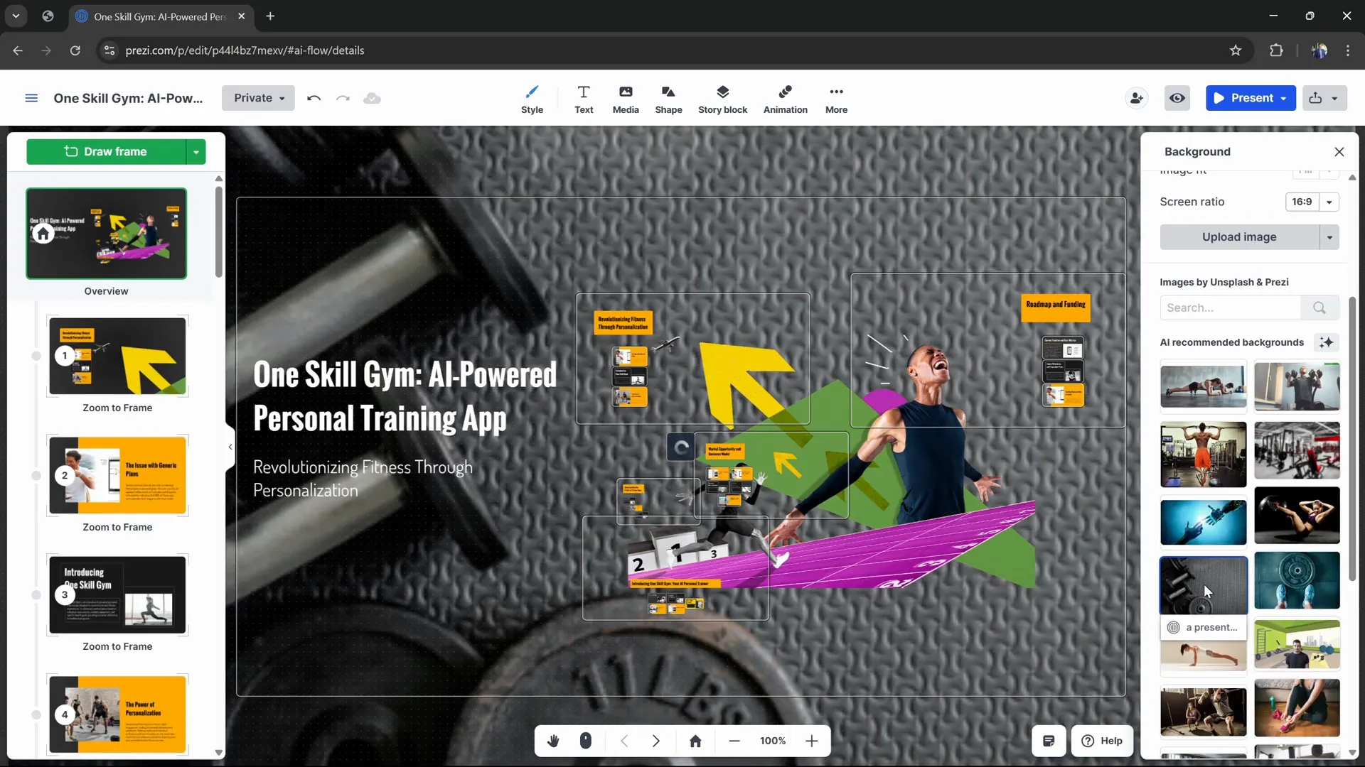
Task: Select frame 3 Introducing One Skill Gym
Action: 117,594
